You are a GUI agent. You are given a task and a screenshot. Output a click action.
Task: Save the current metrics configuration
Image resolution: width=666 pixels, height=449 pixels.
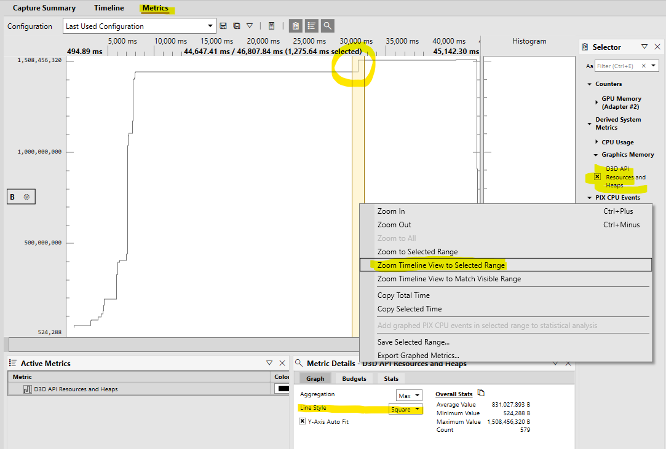223,26
